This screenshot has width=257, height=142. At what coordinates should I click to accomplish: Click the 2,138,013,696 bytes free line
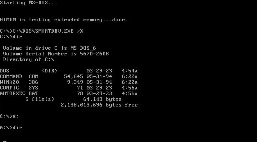coord(99,105)
